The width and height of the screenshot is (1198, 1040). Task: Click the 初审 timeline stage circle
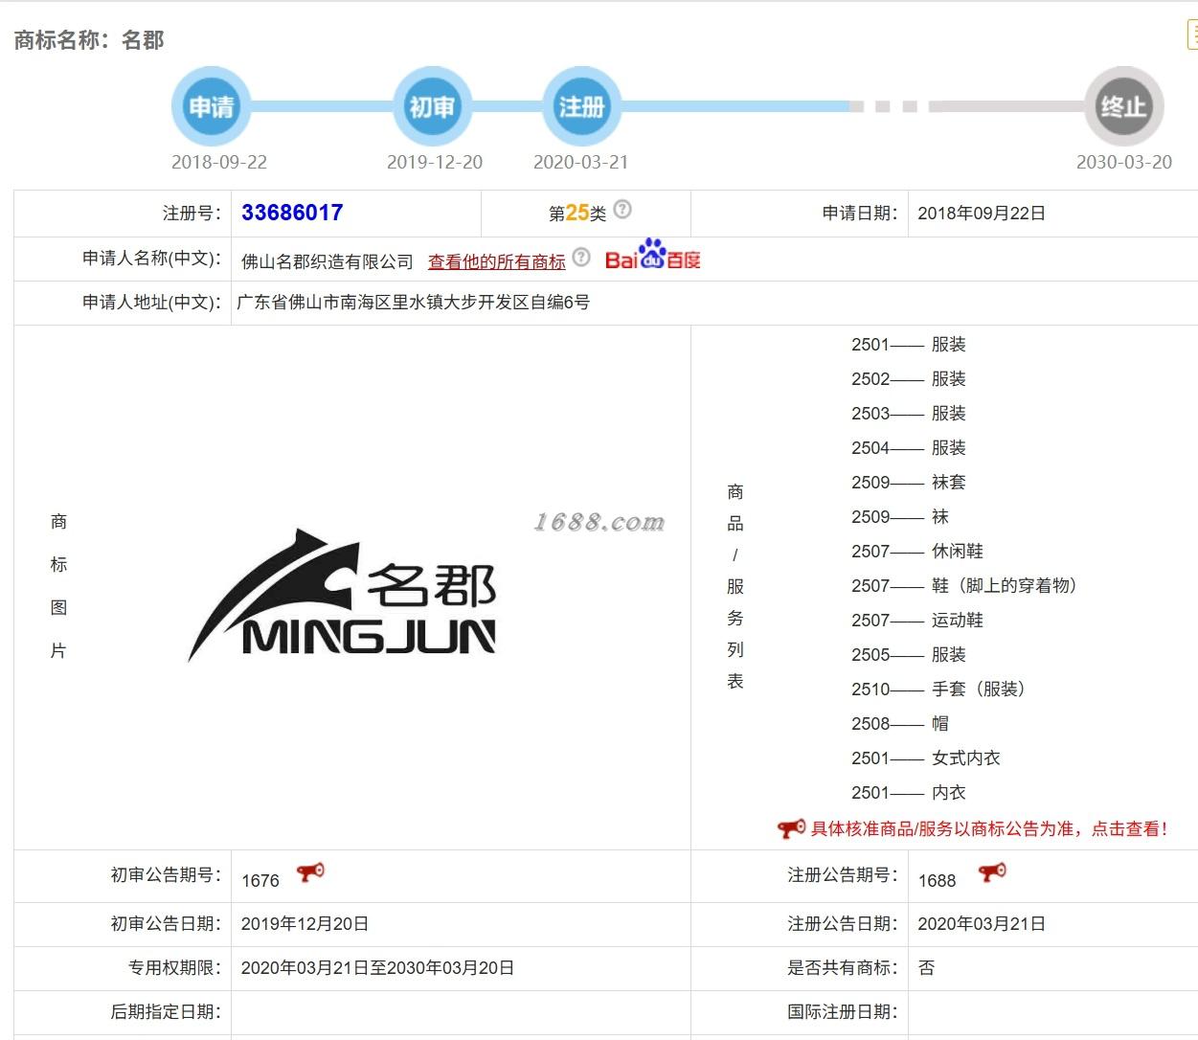[x=433, y=106]
